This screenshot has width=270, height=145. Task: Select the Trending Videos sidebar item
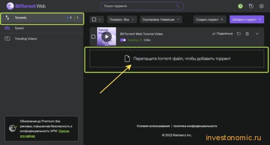pos(42,39)
